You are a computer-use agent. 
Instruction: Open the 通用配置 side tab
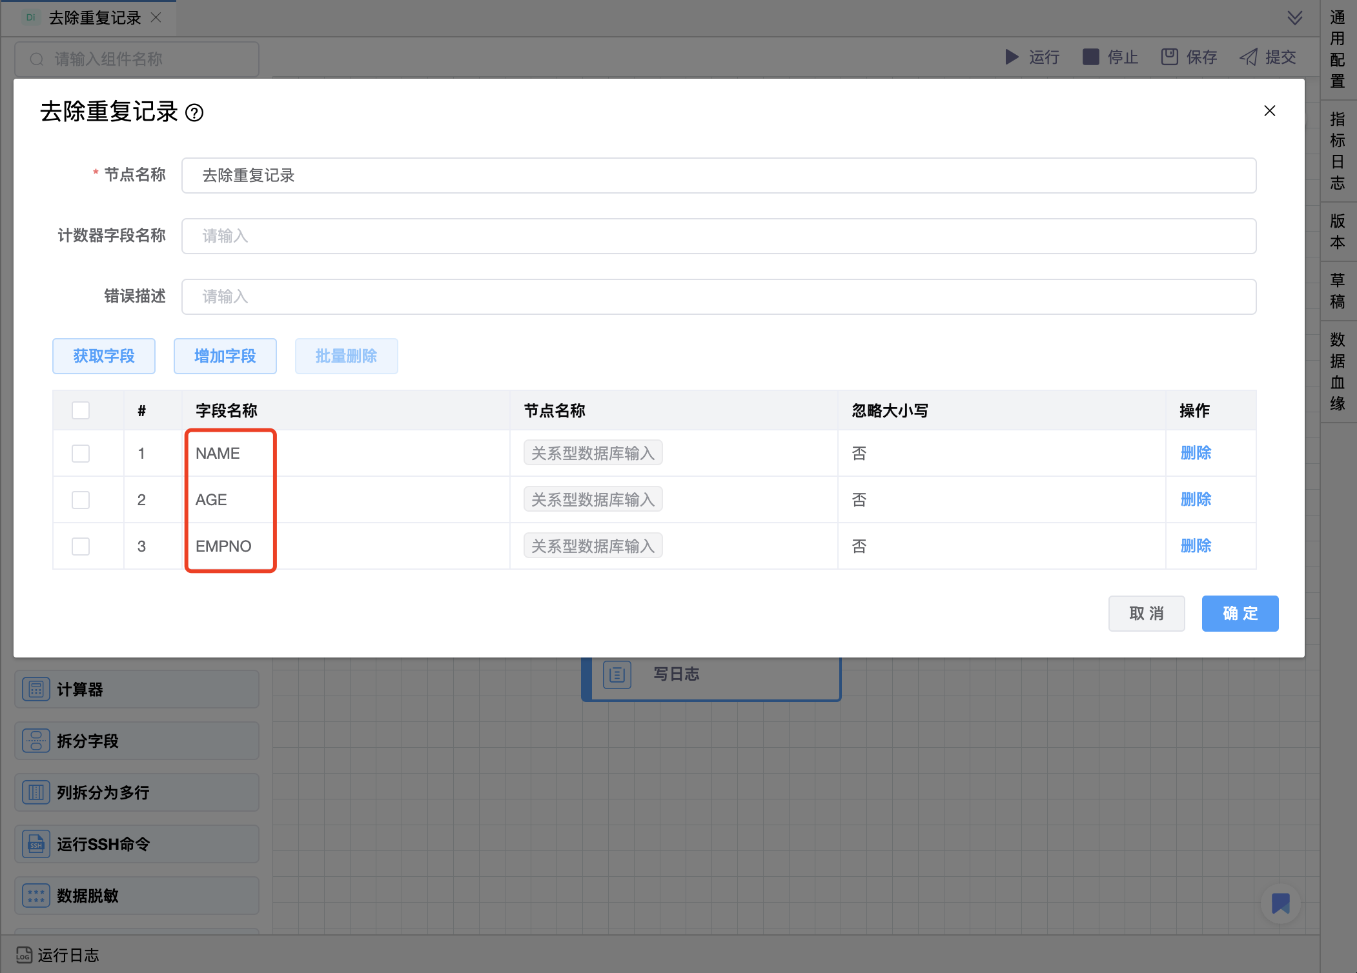point(1338,49)
